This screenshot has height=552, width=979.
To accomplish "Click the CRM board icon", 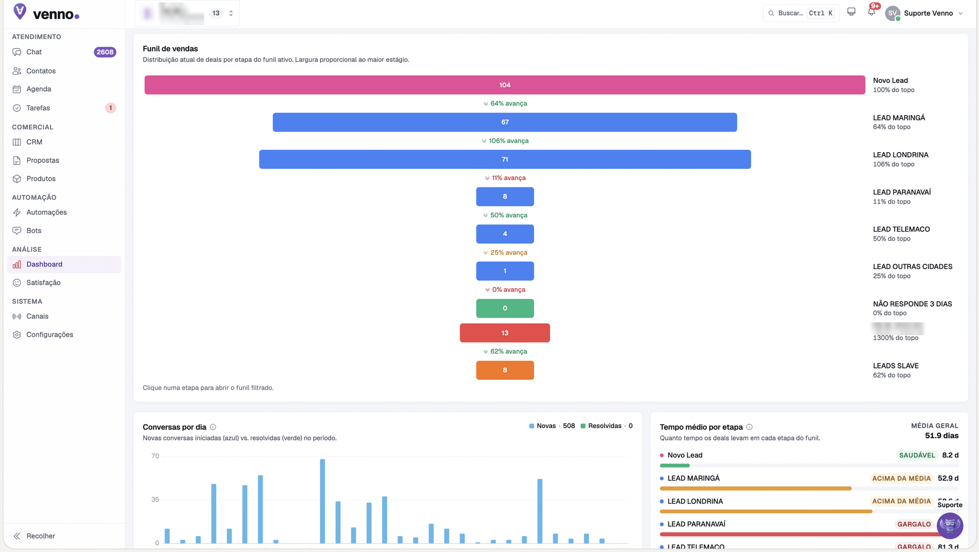I will pyautogui.click(x=17, y=142).
